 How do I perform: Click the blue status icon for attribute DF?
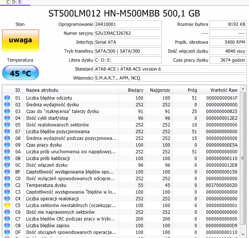(7, 232)
